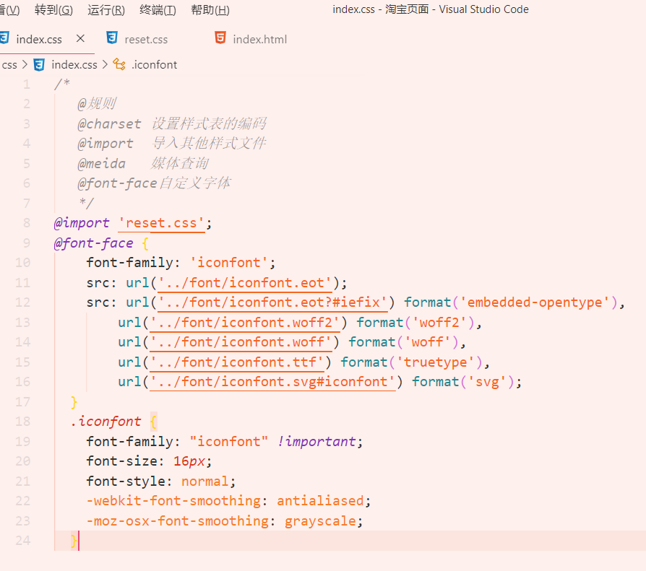Click the antialiased value on line 22
Viewport: 646px width, 571px height.
pyautogui.click(x=320, y=501)
